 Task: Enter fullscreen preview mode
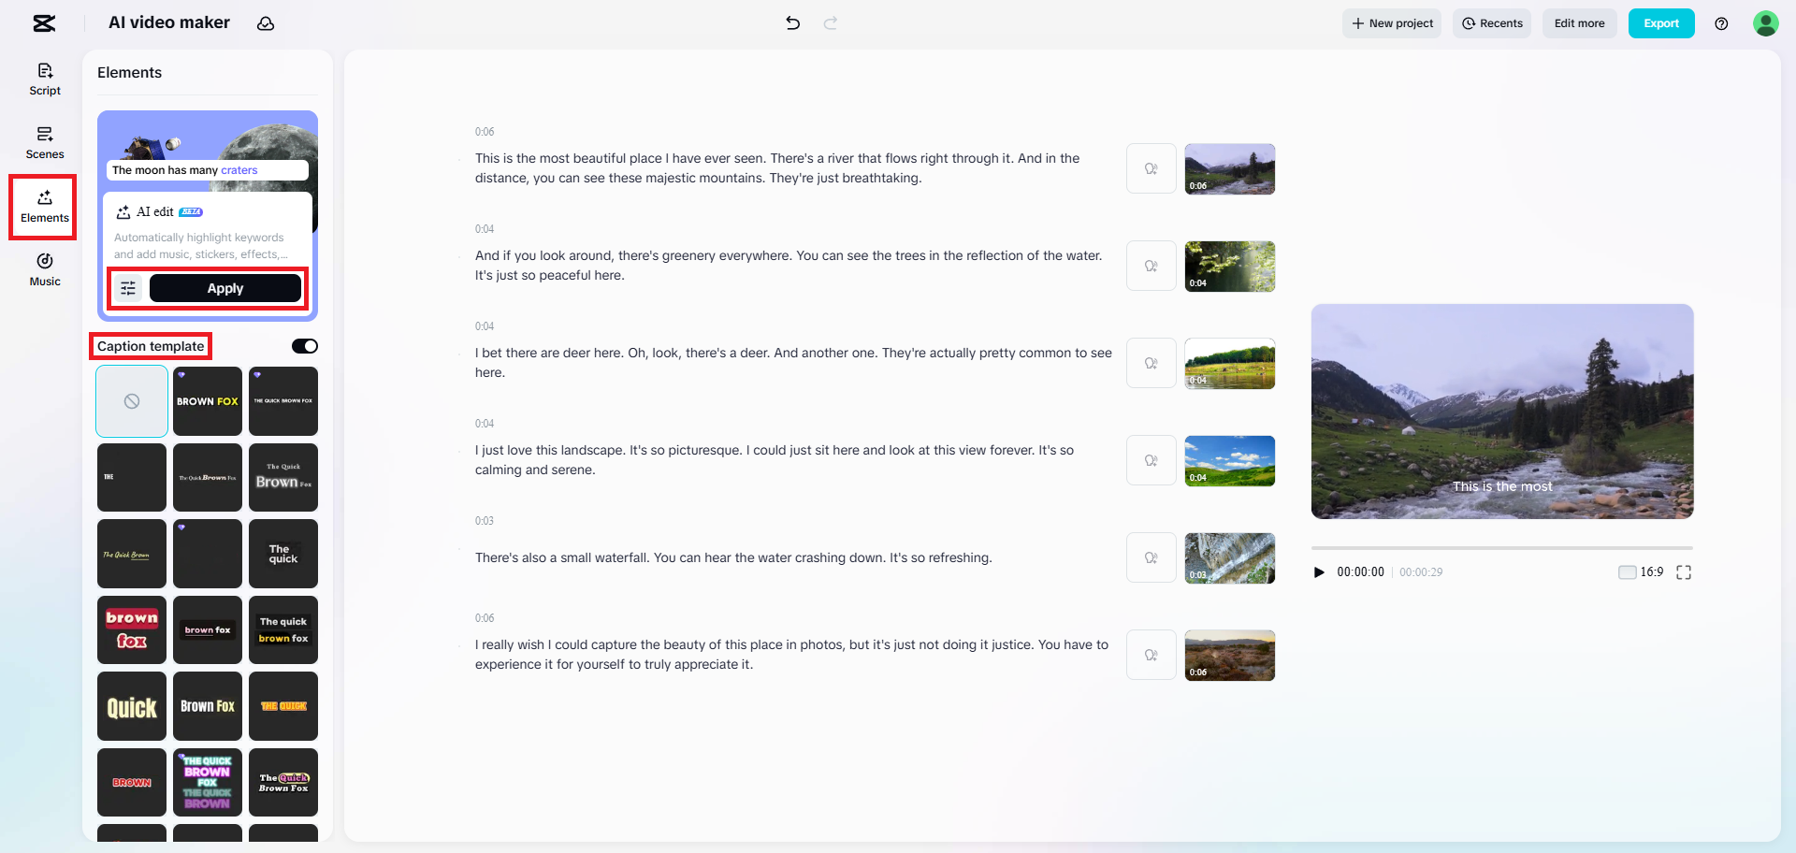(x=1684, y=571)
